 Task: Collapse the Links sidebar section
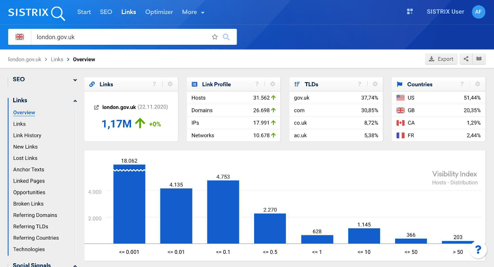75,101
